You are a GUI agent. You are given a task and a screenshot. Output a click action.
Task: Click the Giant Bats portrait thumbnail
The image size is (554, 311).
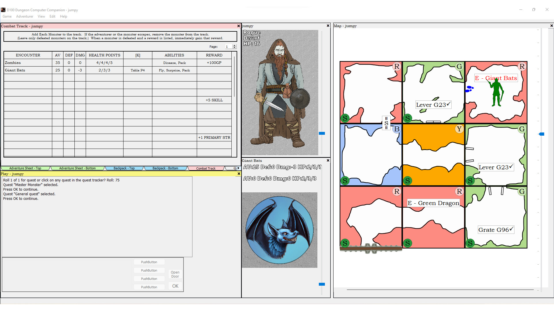click(279, 230)
